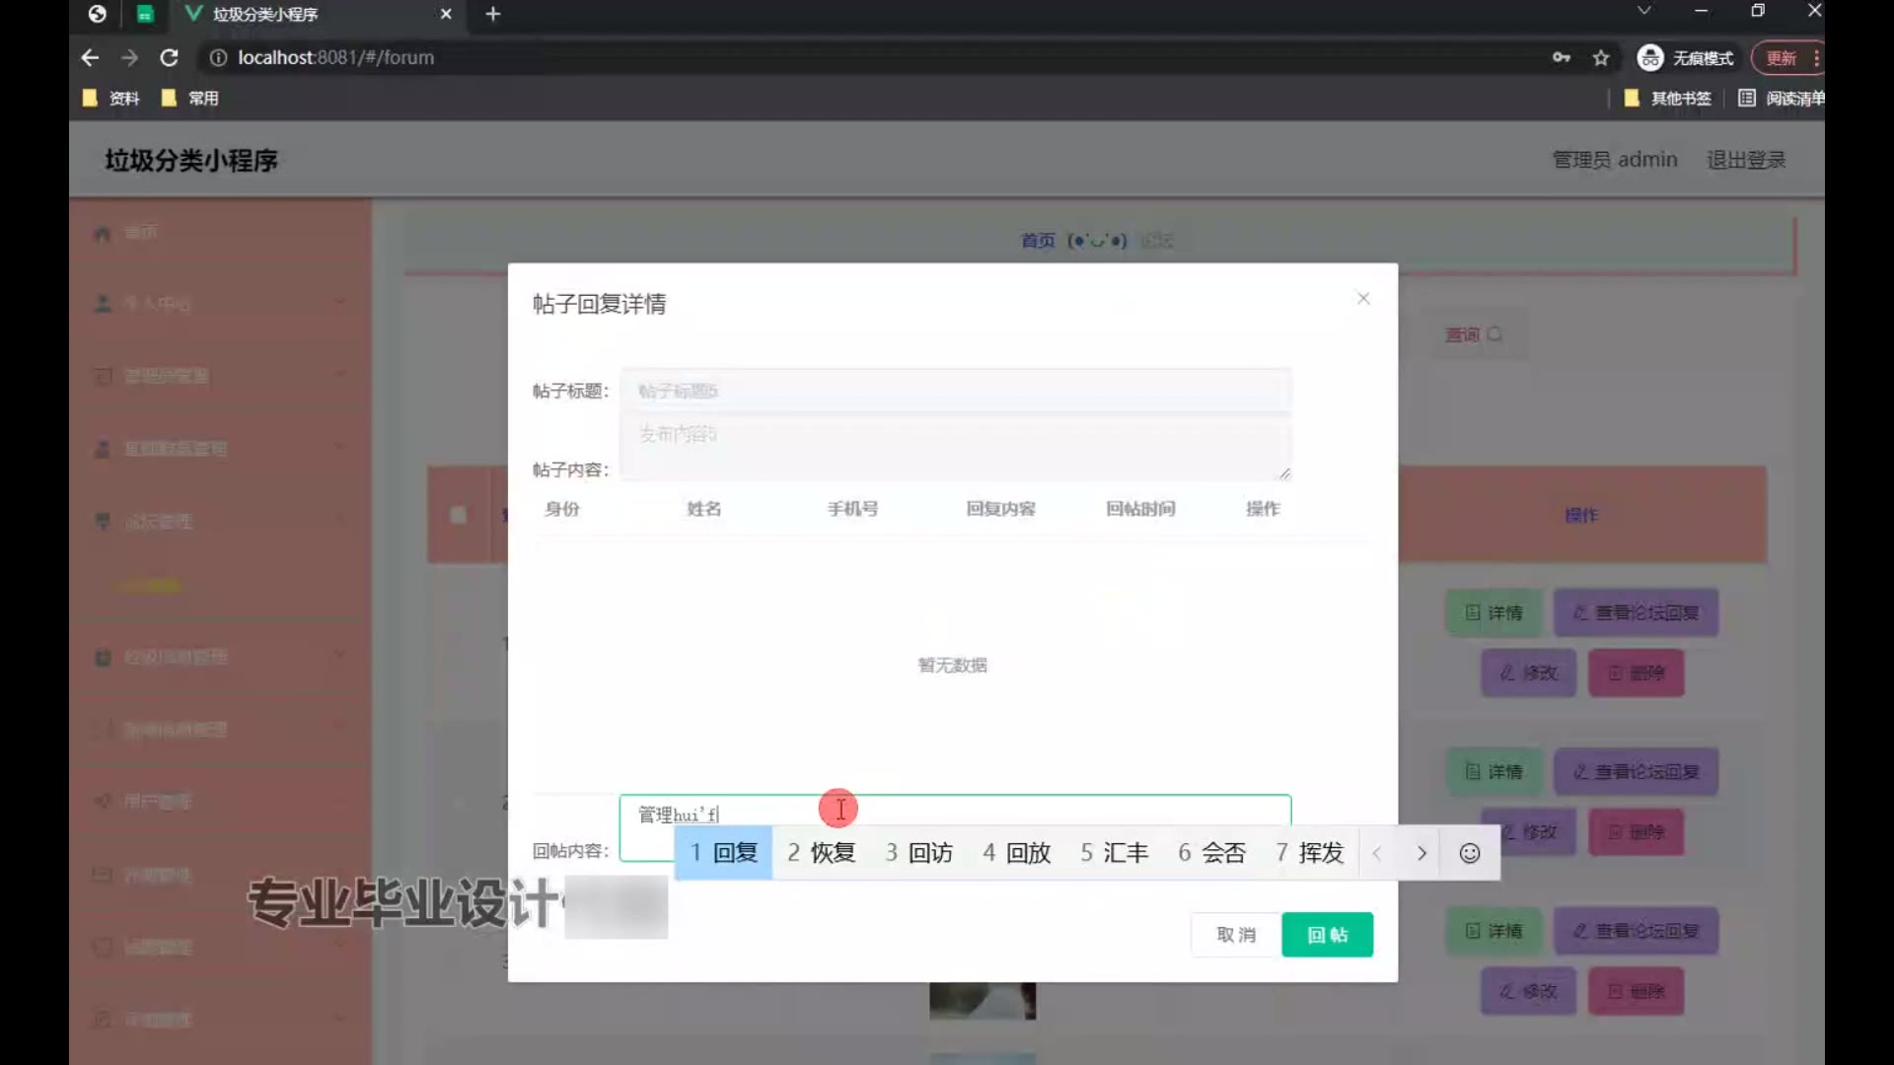1894x1065 pixels.
Task: Close the 帖子回复详情 dialog
Action: click(1363, 299)
